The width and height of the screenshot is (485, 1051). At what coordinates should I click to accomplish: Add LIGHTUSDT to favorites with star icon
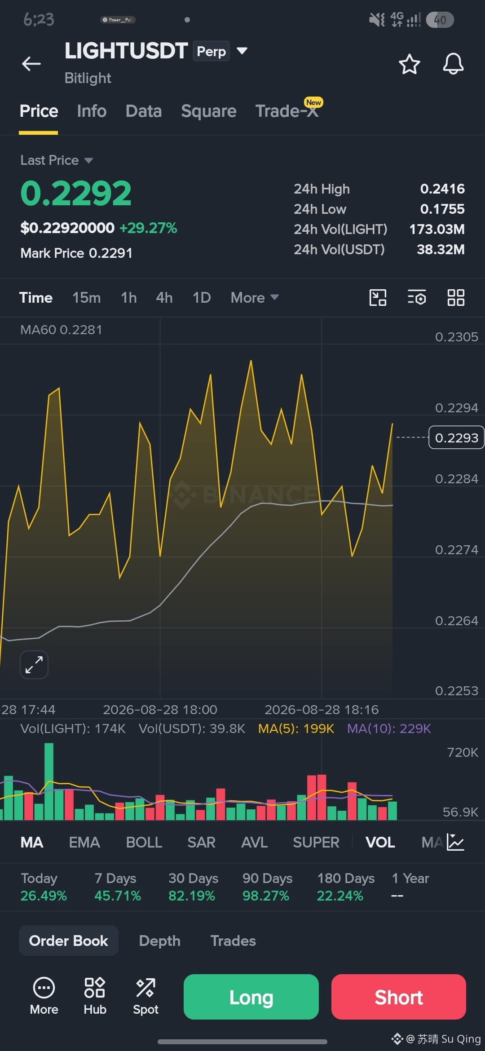click(x=409, y=64)
